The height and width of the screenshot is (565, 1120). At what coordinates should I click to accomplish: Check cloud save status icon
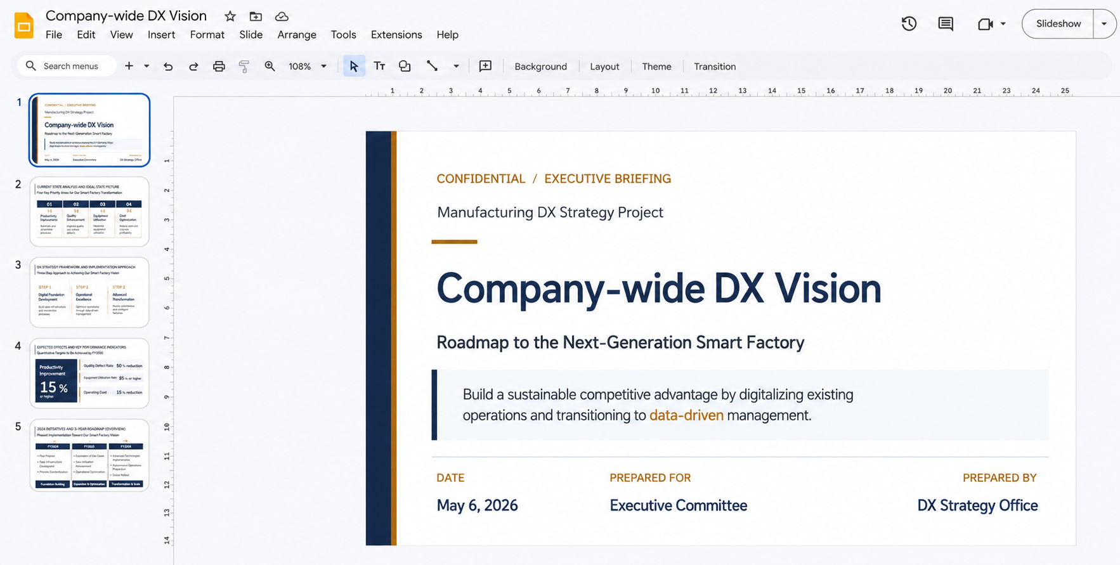(x=282, y=16)
